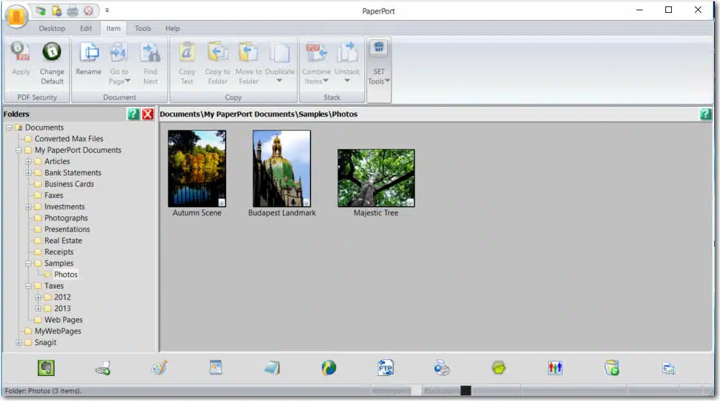Open the Unstack dropdown arrow

tap(347, 81)
